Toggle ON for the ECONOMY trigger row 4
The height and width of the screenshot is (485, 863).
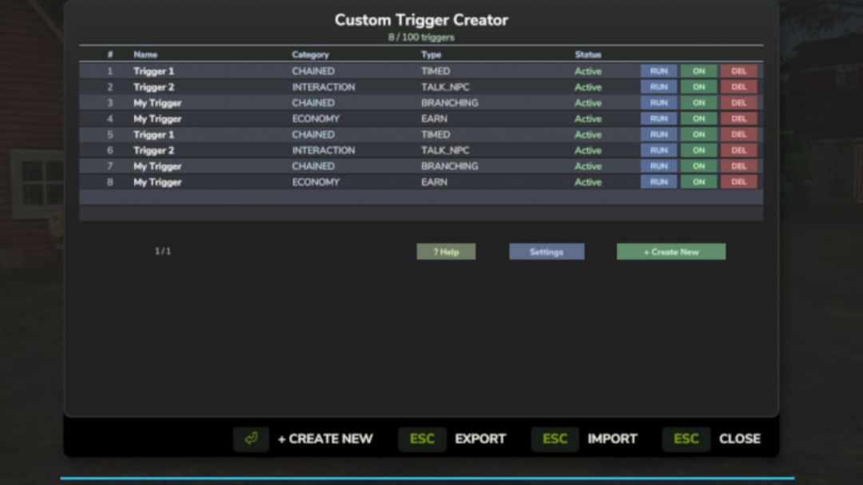(x=698, y=118)
